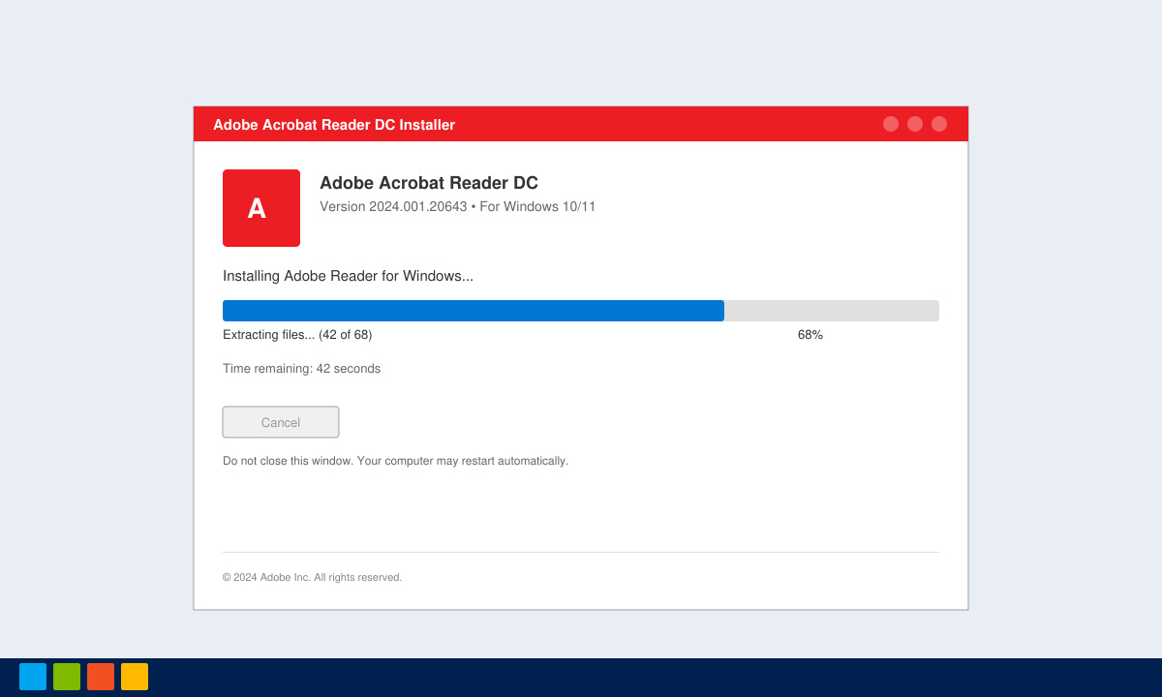Click 'Time remaining: 42 seconds' text
1162x697 pixels.
301,369
